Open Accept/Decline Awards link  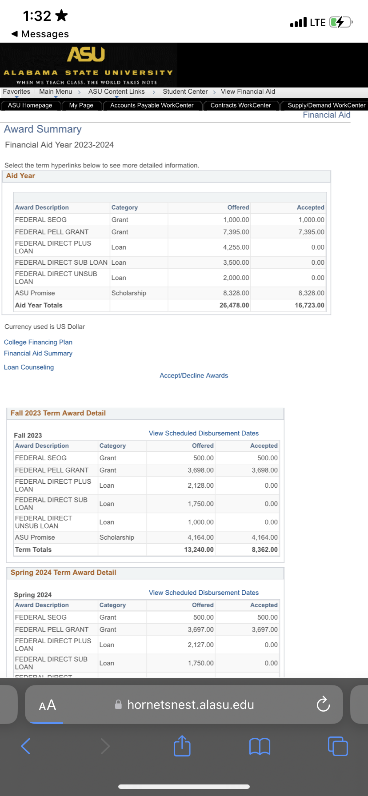[194, 375]
